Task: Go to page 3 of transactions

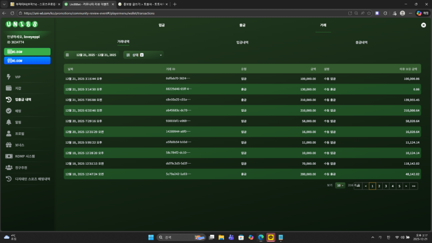Action: [386, 186]
